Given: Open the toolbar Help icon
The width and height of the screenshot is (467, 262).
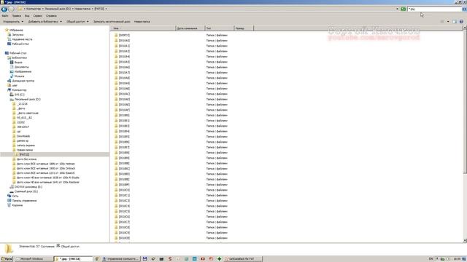Looking at the screenshot, I should click(x=461, y=22).
